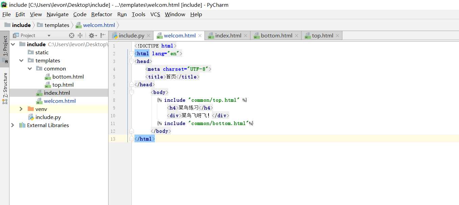Click the DOCTYPE declaration line

155,46
